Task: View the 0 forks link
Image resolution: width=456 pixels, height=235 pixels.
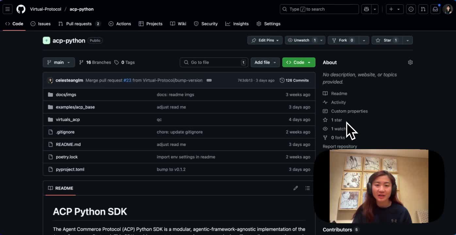Action: pos(334,137)
